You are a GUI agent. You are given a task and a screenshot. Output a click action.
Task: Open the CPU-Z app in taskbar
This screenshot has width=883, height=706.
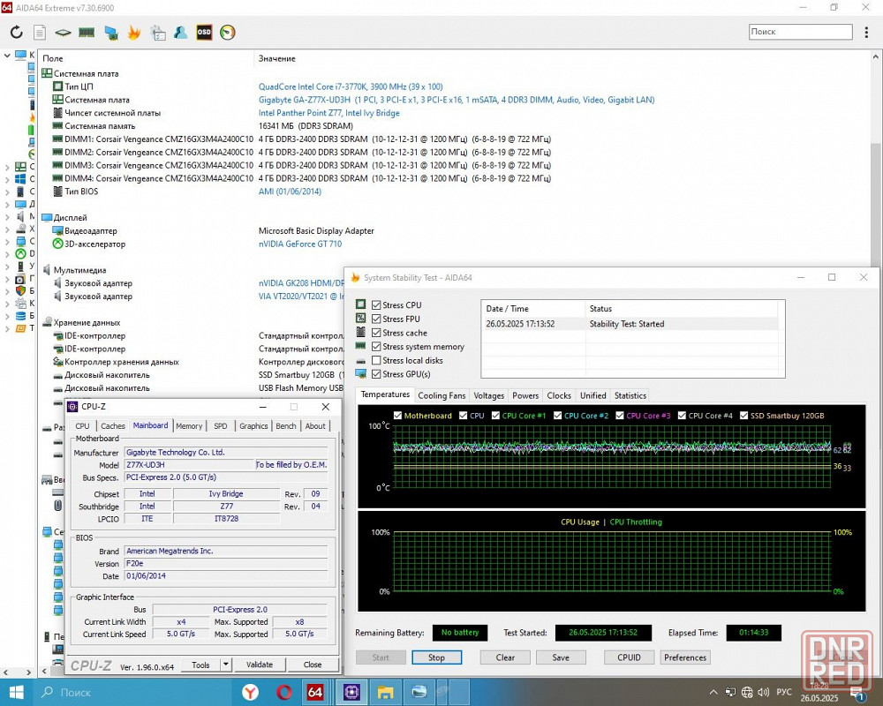[351, 692]
